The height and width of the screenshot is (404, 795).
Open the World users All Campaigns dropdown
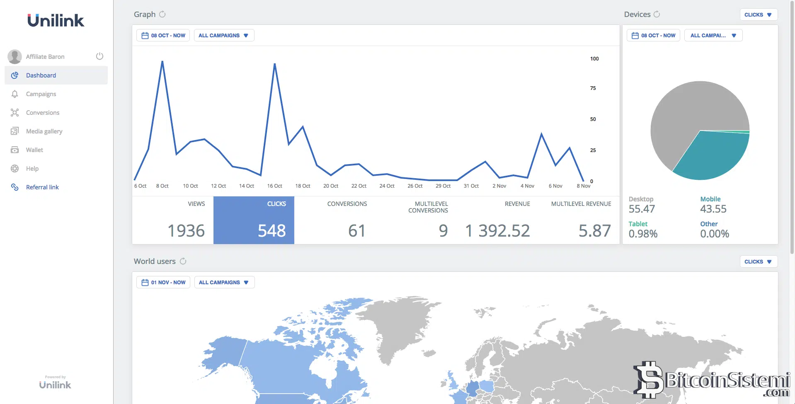click(224, 283)
